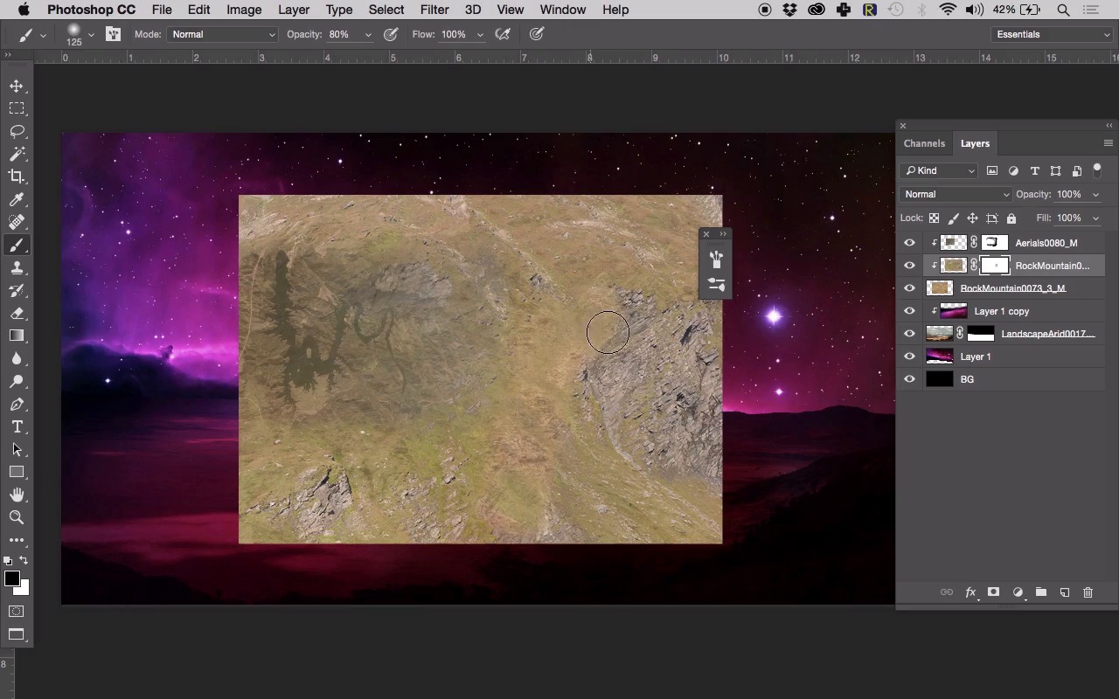Select the Move tool
1119x699 pixels.
coord(17,86)
